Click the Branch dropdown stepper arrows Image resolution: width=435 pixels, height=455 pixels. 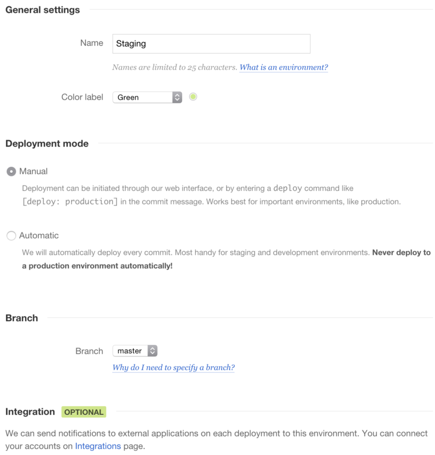pos(152,351)
